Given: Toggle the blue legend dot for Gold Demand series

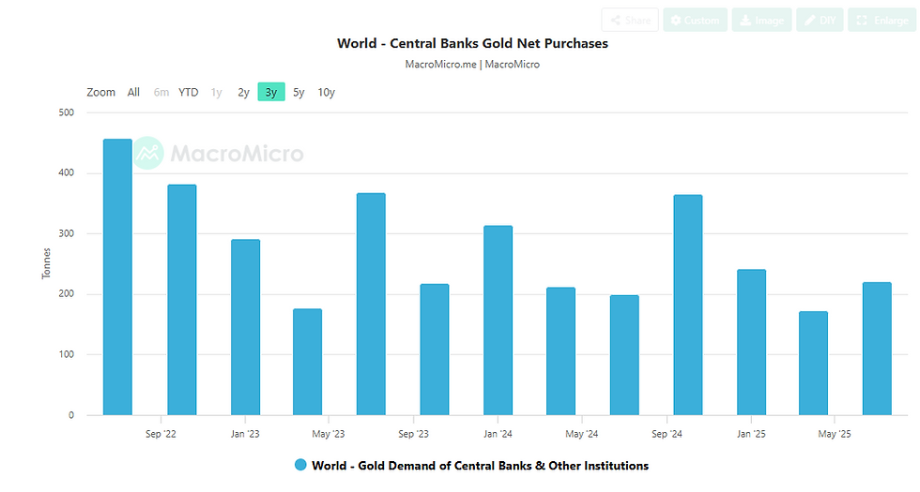Looking at the screenshot, I should point(300,465).
